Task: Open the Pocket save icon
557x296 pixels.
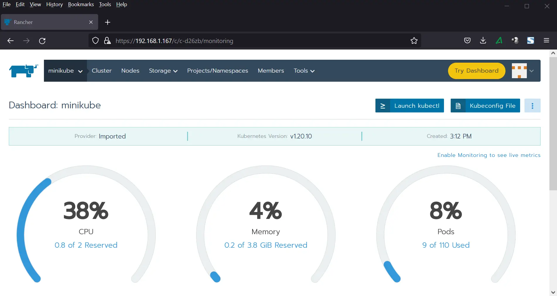Action: pos(467,41)
